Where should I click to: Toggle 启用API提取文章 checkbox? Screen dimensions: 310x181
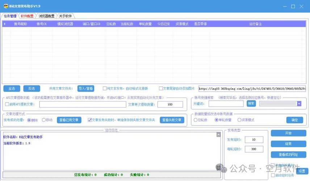coord(7,104)
